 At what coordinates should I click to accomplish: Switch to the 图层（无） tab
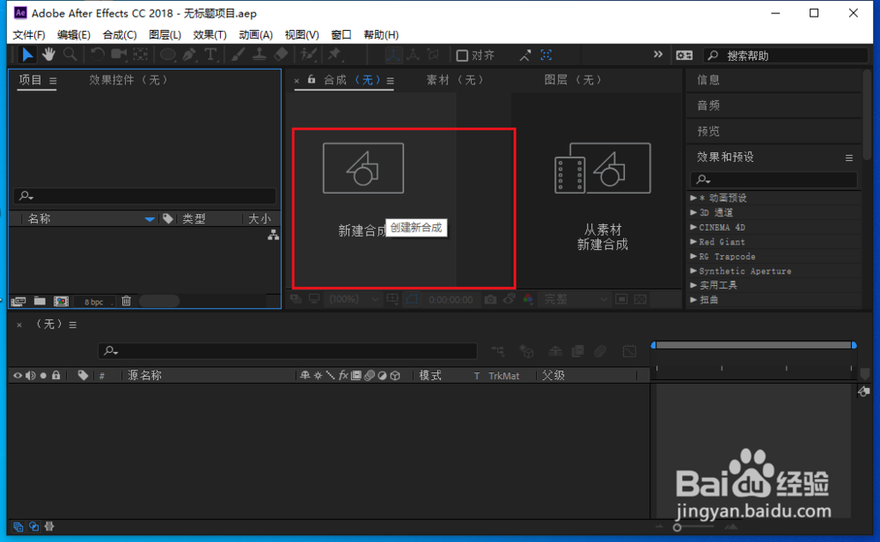573,80
